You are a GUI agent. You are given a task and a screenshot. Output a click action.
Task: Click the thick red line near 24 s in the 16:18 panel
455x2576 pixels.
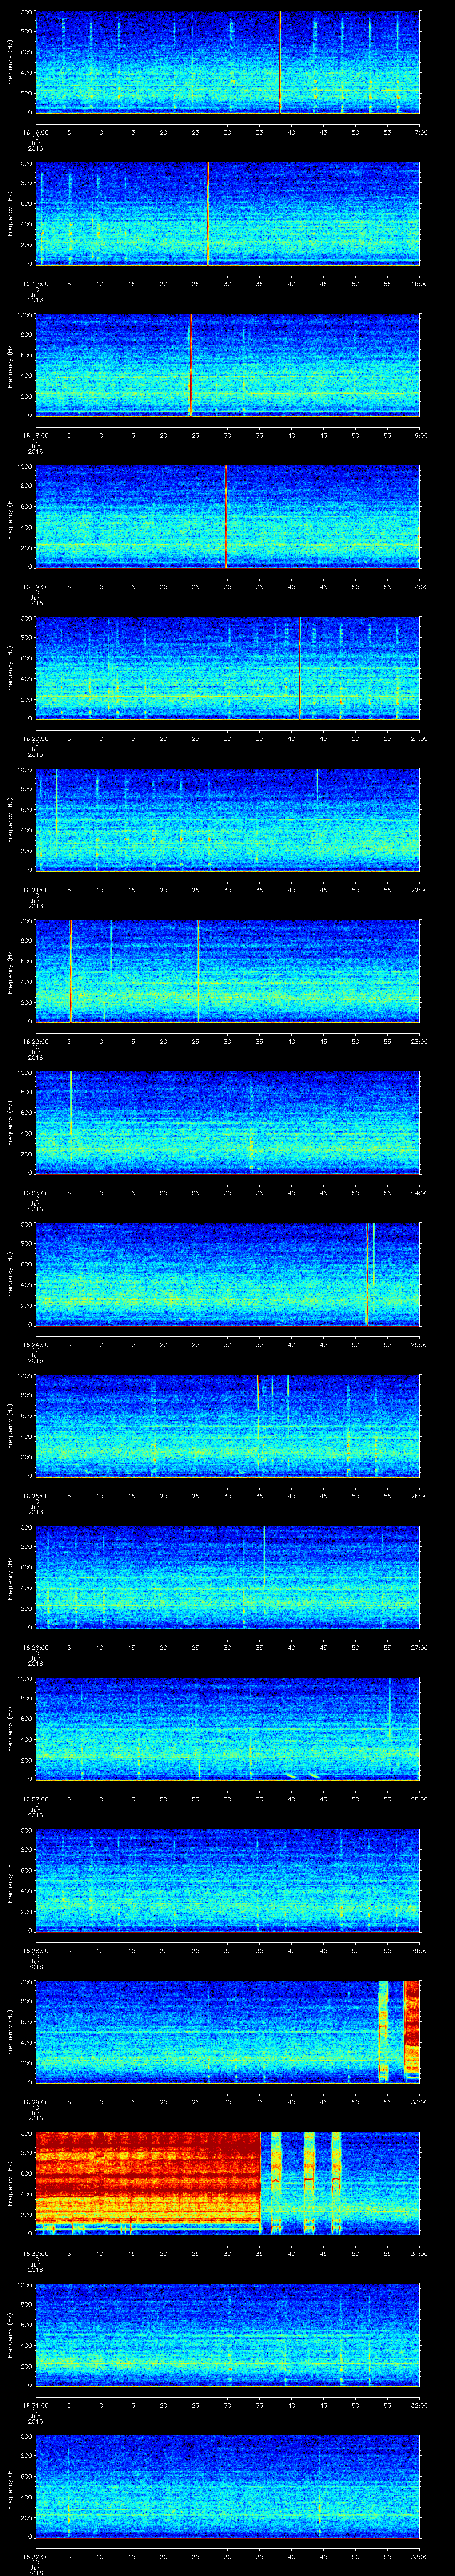point(190,365)
